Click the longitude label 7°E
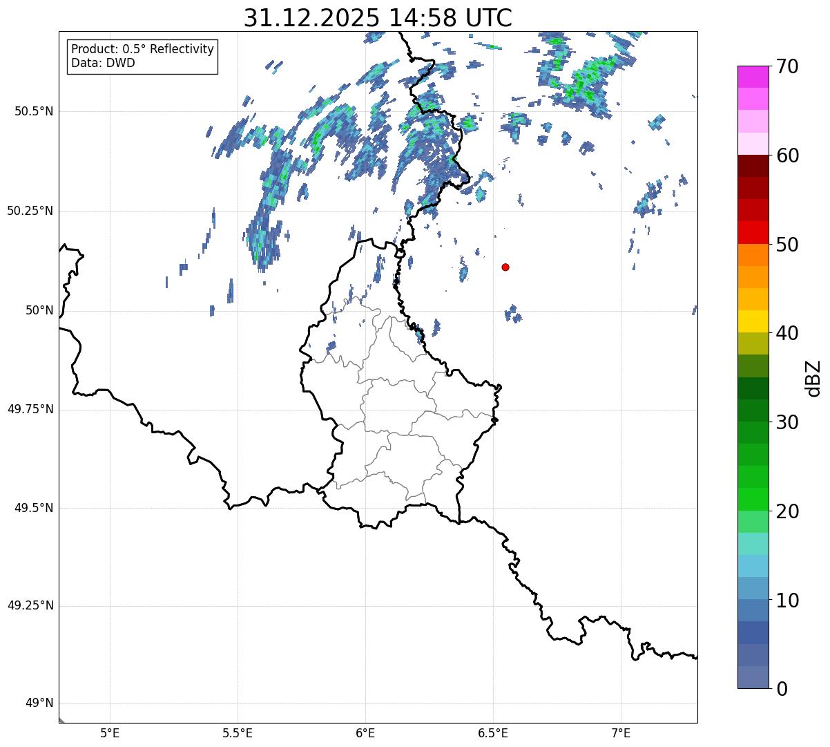This screenshot has height=747, width=830. [621, 732]
